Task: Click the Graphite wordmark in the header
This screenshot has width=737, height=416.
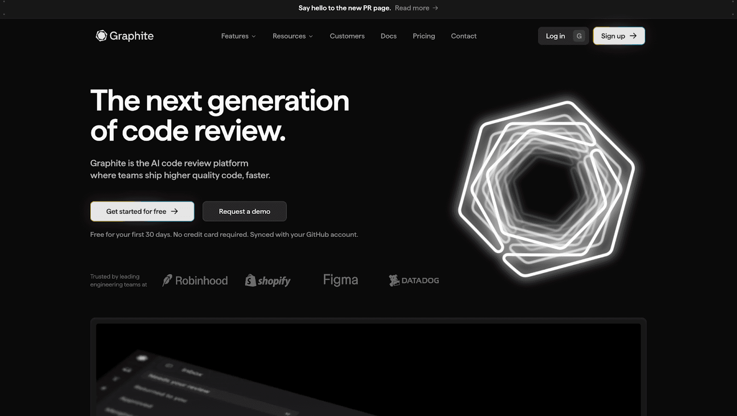Action: coord(131,36)
